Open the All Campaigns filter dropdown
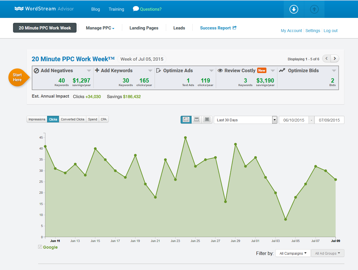 pos(293,253)
